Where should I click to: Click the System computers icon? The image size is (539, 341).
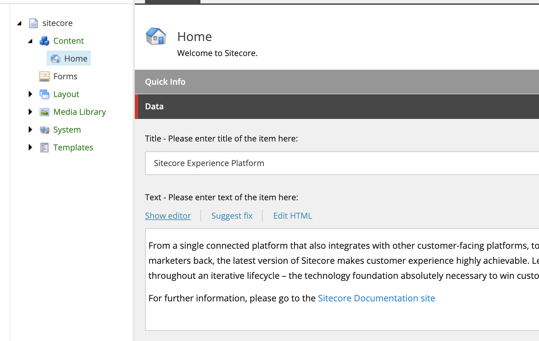44,130
